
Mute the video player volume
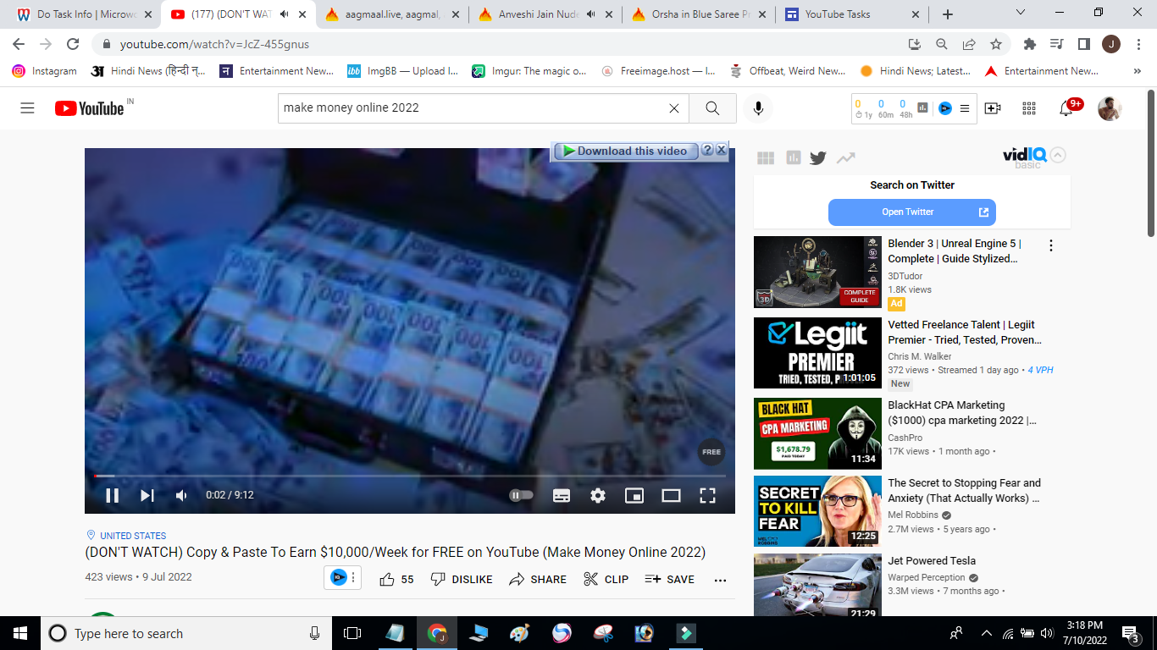(181, 496)
